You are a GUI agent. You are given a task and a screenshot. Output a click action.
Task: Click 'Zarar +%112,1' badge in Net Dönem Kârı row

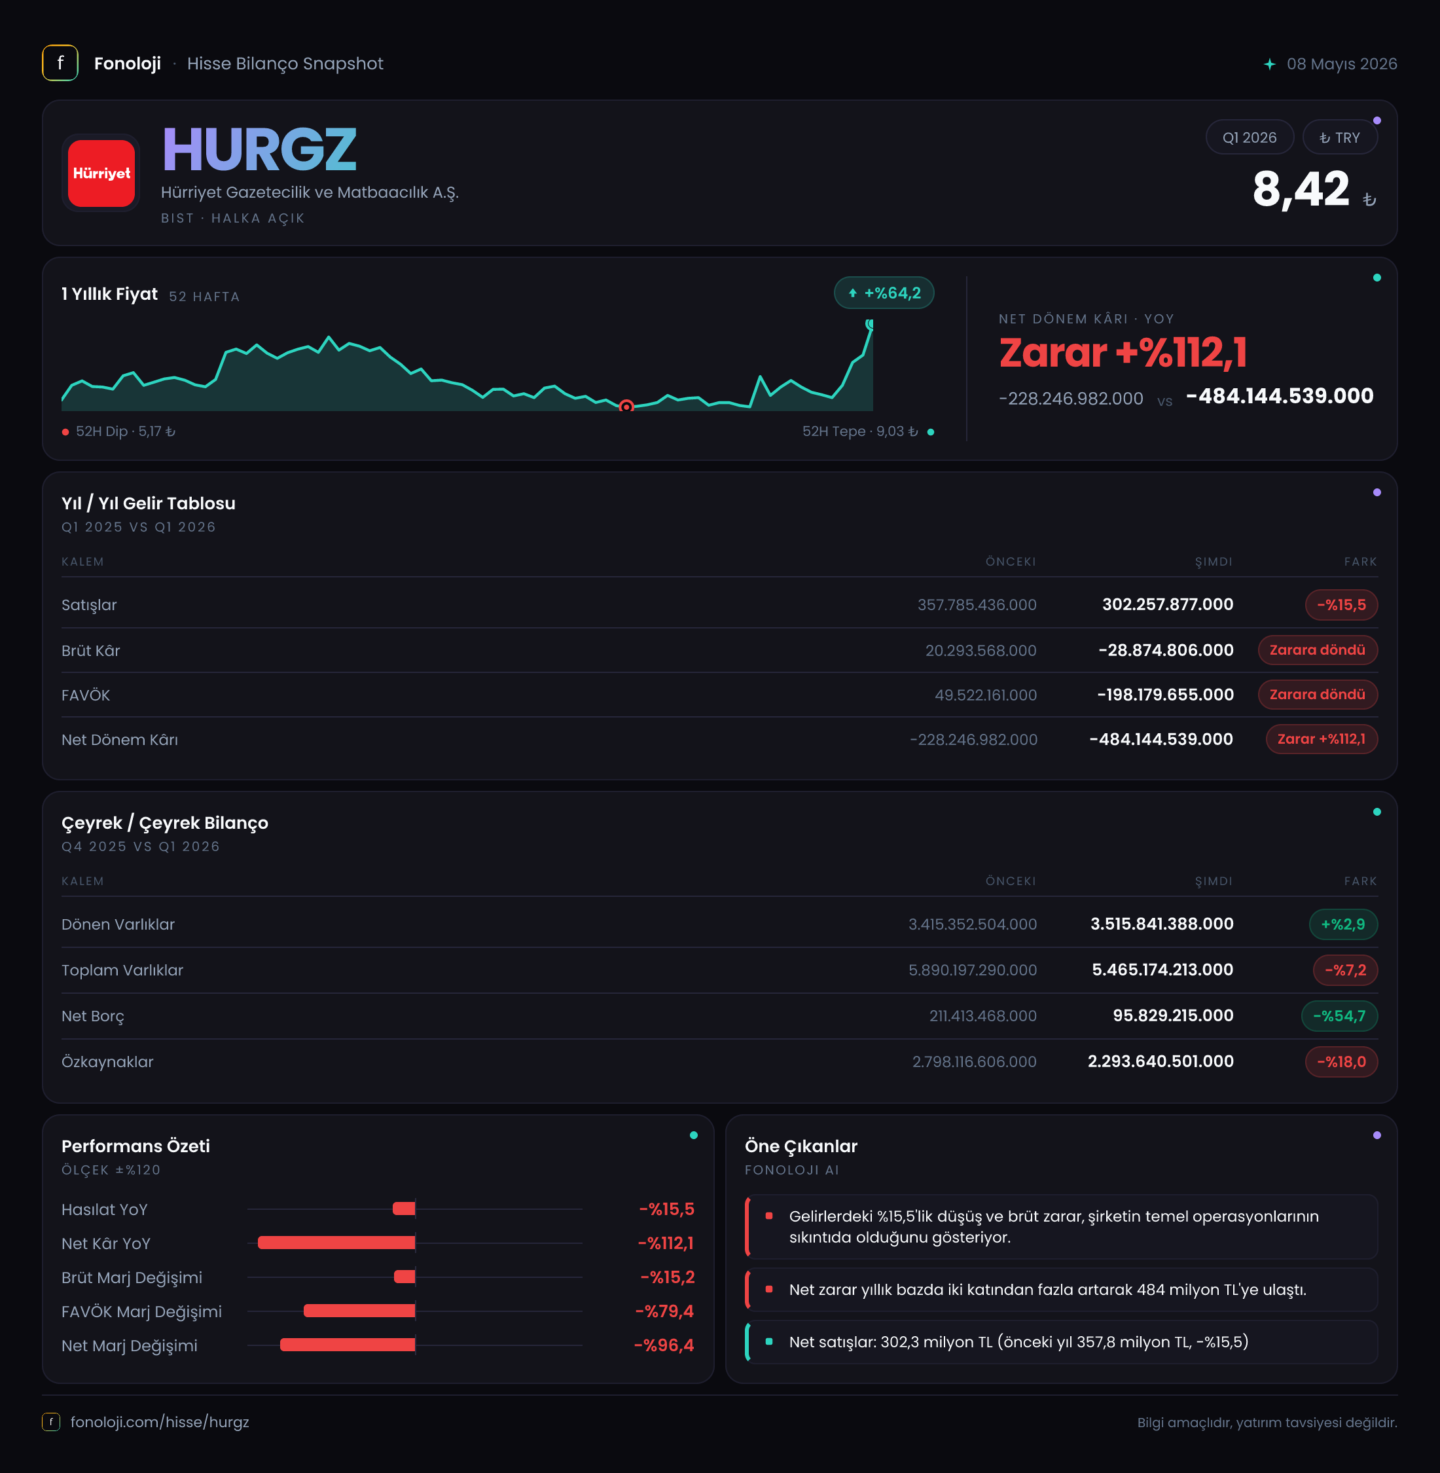pyautogui.click(x=1322, y=739)
